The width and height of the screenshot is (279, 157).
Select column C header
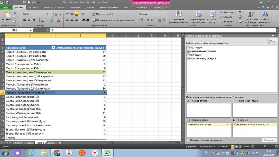[113, 35]
